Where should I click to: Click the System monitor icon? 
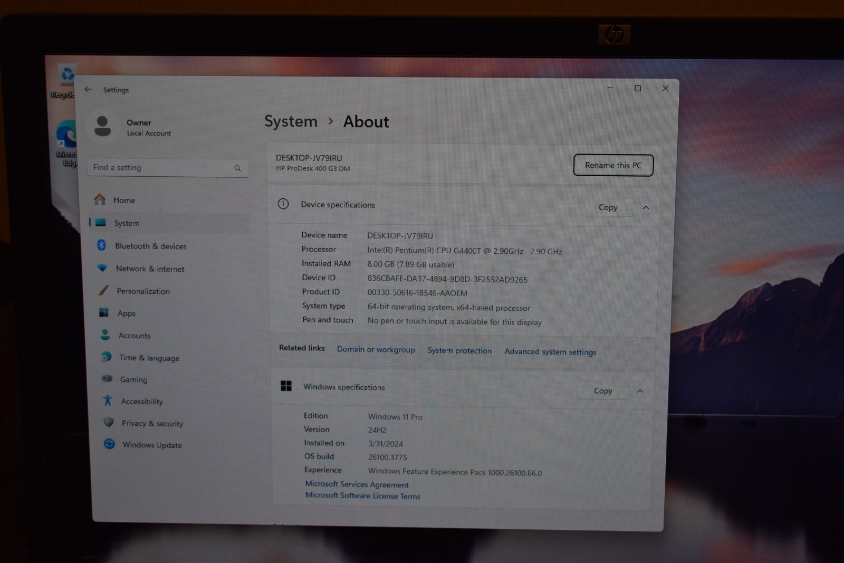pyautogui.click(x=100, y=223)
